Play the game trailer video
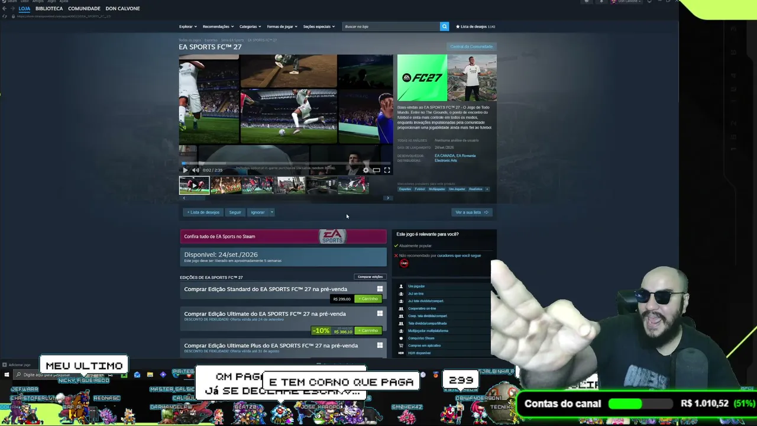The height and width of the screenshot is (426, 757). tap(185, 170)
